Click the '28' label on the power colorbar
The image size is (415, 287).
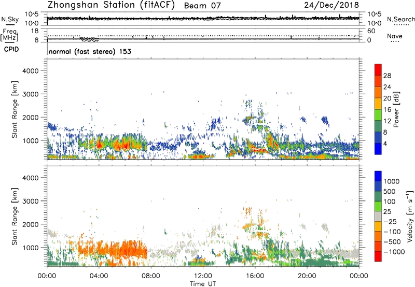(x=387, y=76)
